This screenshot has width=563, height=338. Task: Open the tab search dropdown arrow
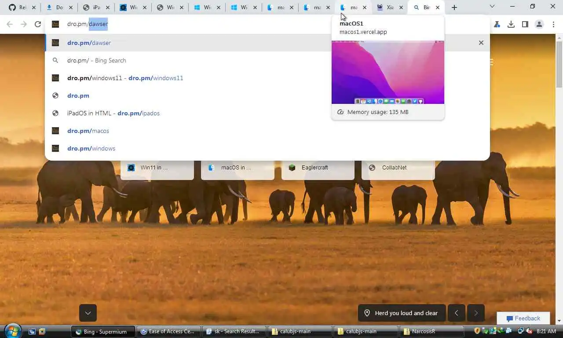492,7
